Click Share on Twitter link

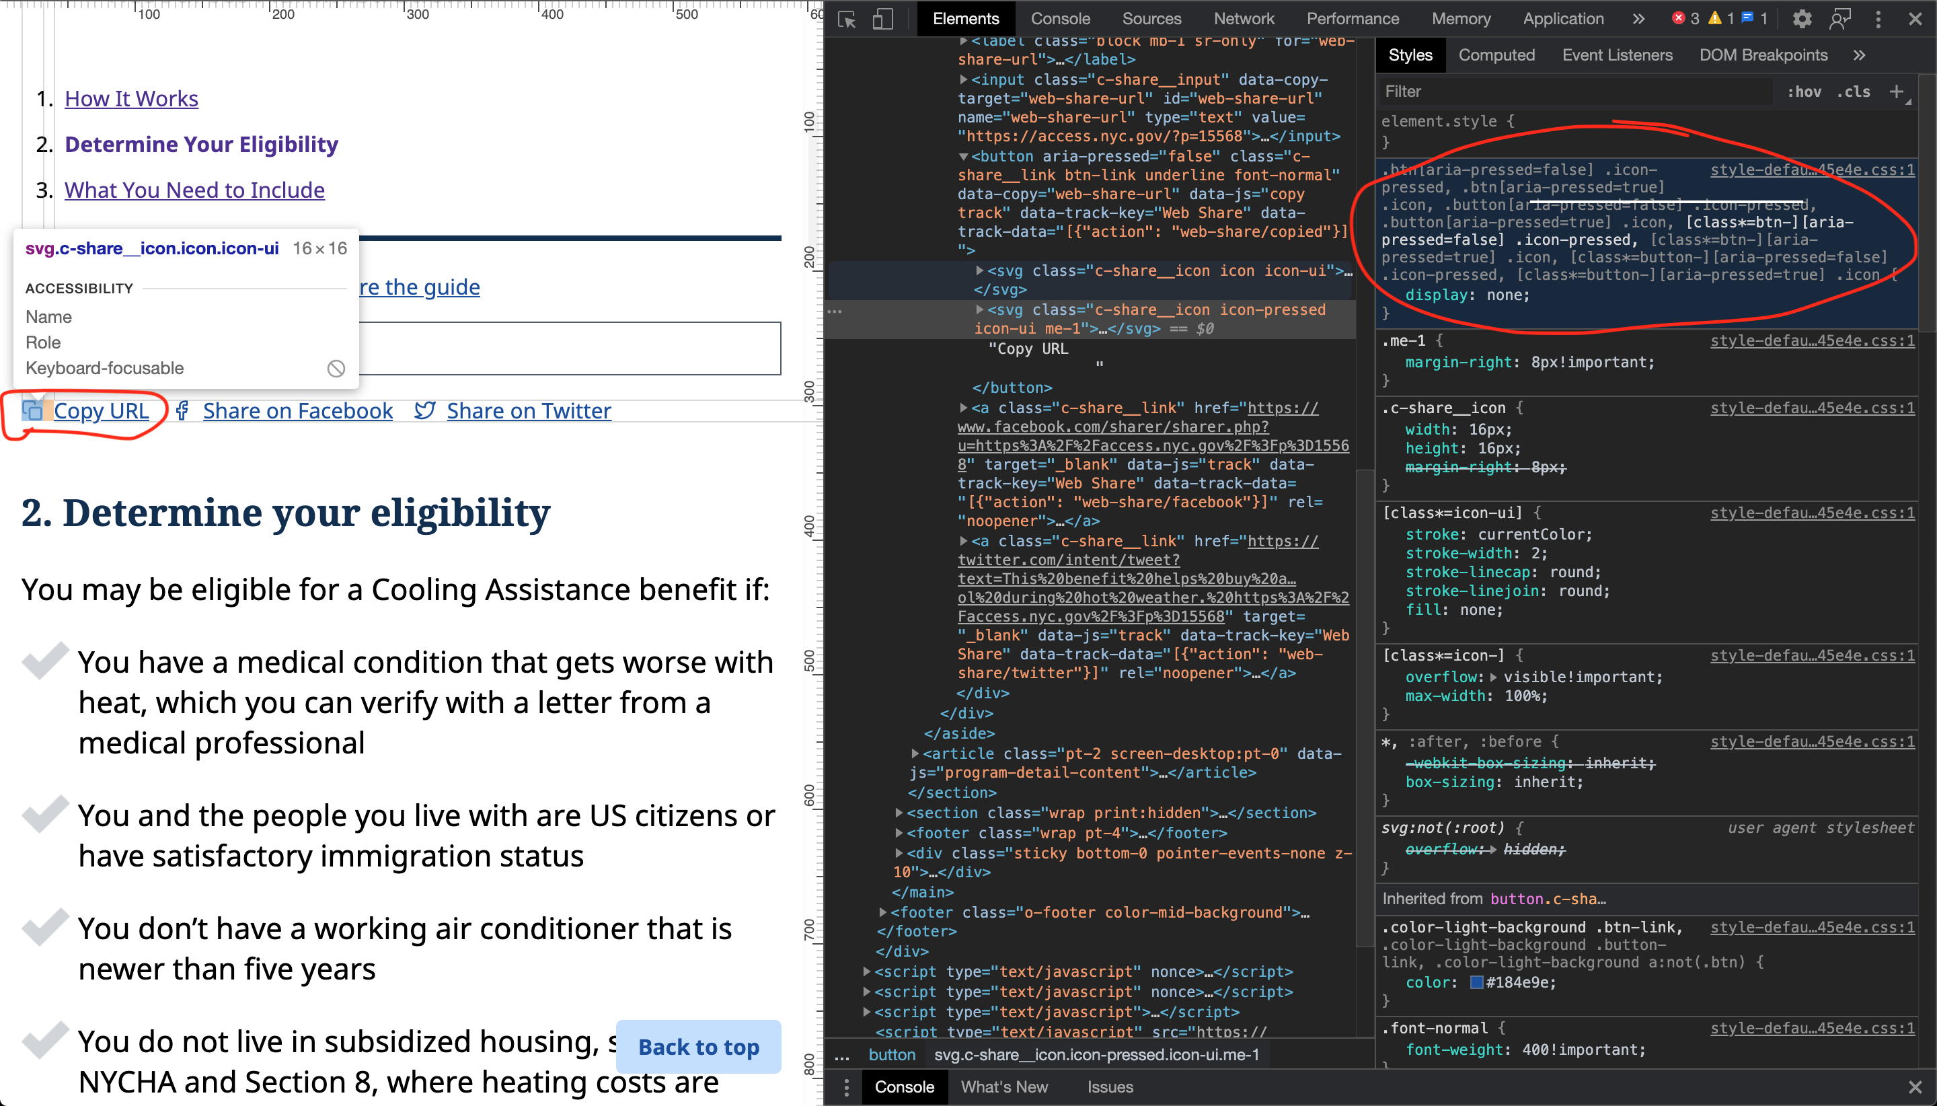529,411
